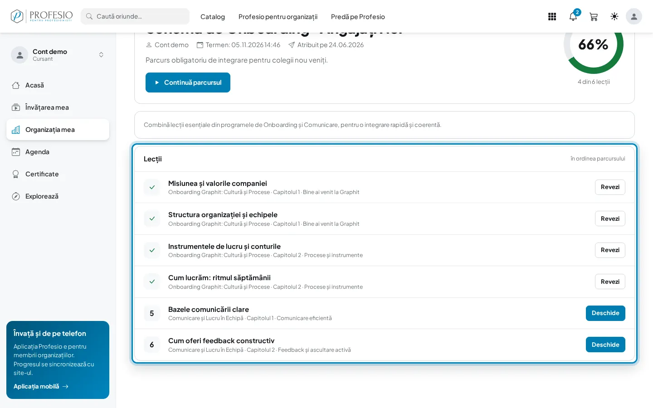Click Aplicația mobilă link
Image resolution: width=653 pixels, height=408 pixels.
[41, 387]
